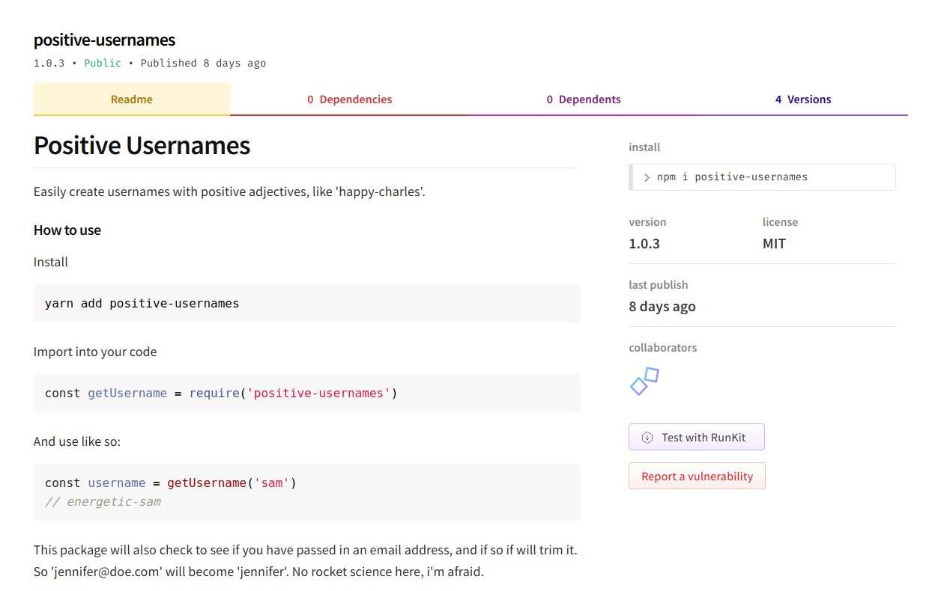Click the positive-usernames package title
The width and height of the screenshot is (944, 591).
[104, 40]
